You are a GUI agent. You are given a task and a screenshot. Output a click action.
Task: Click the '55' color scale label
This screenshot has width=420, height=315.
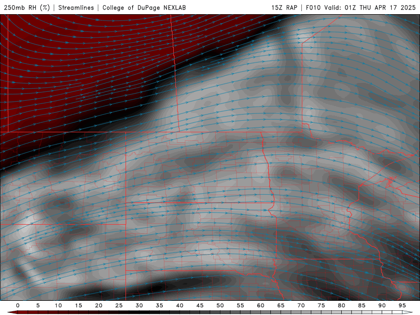[x=240, y=306]
